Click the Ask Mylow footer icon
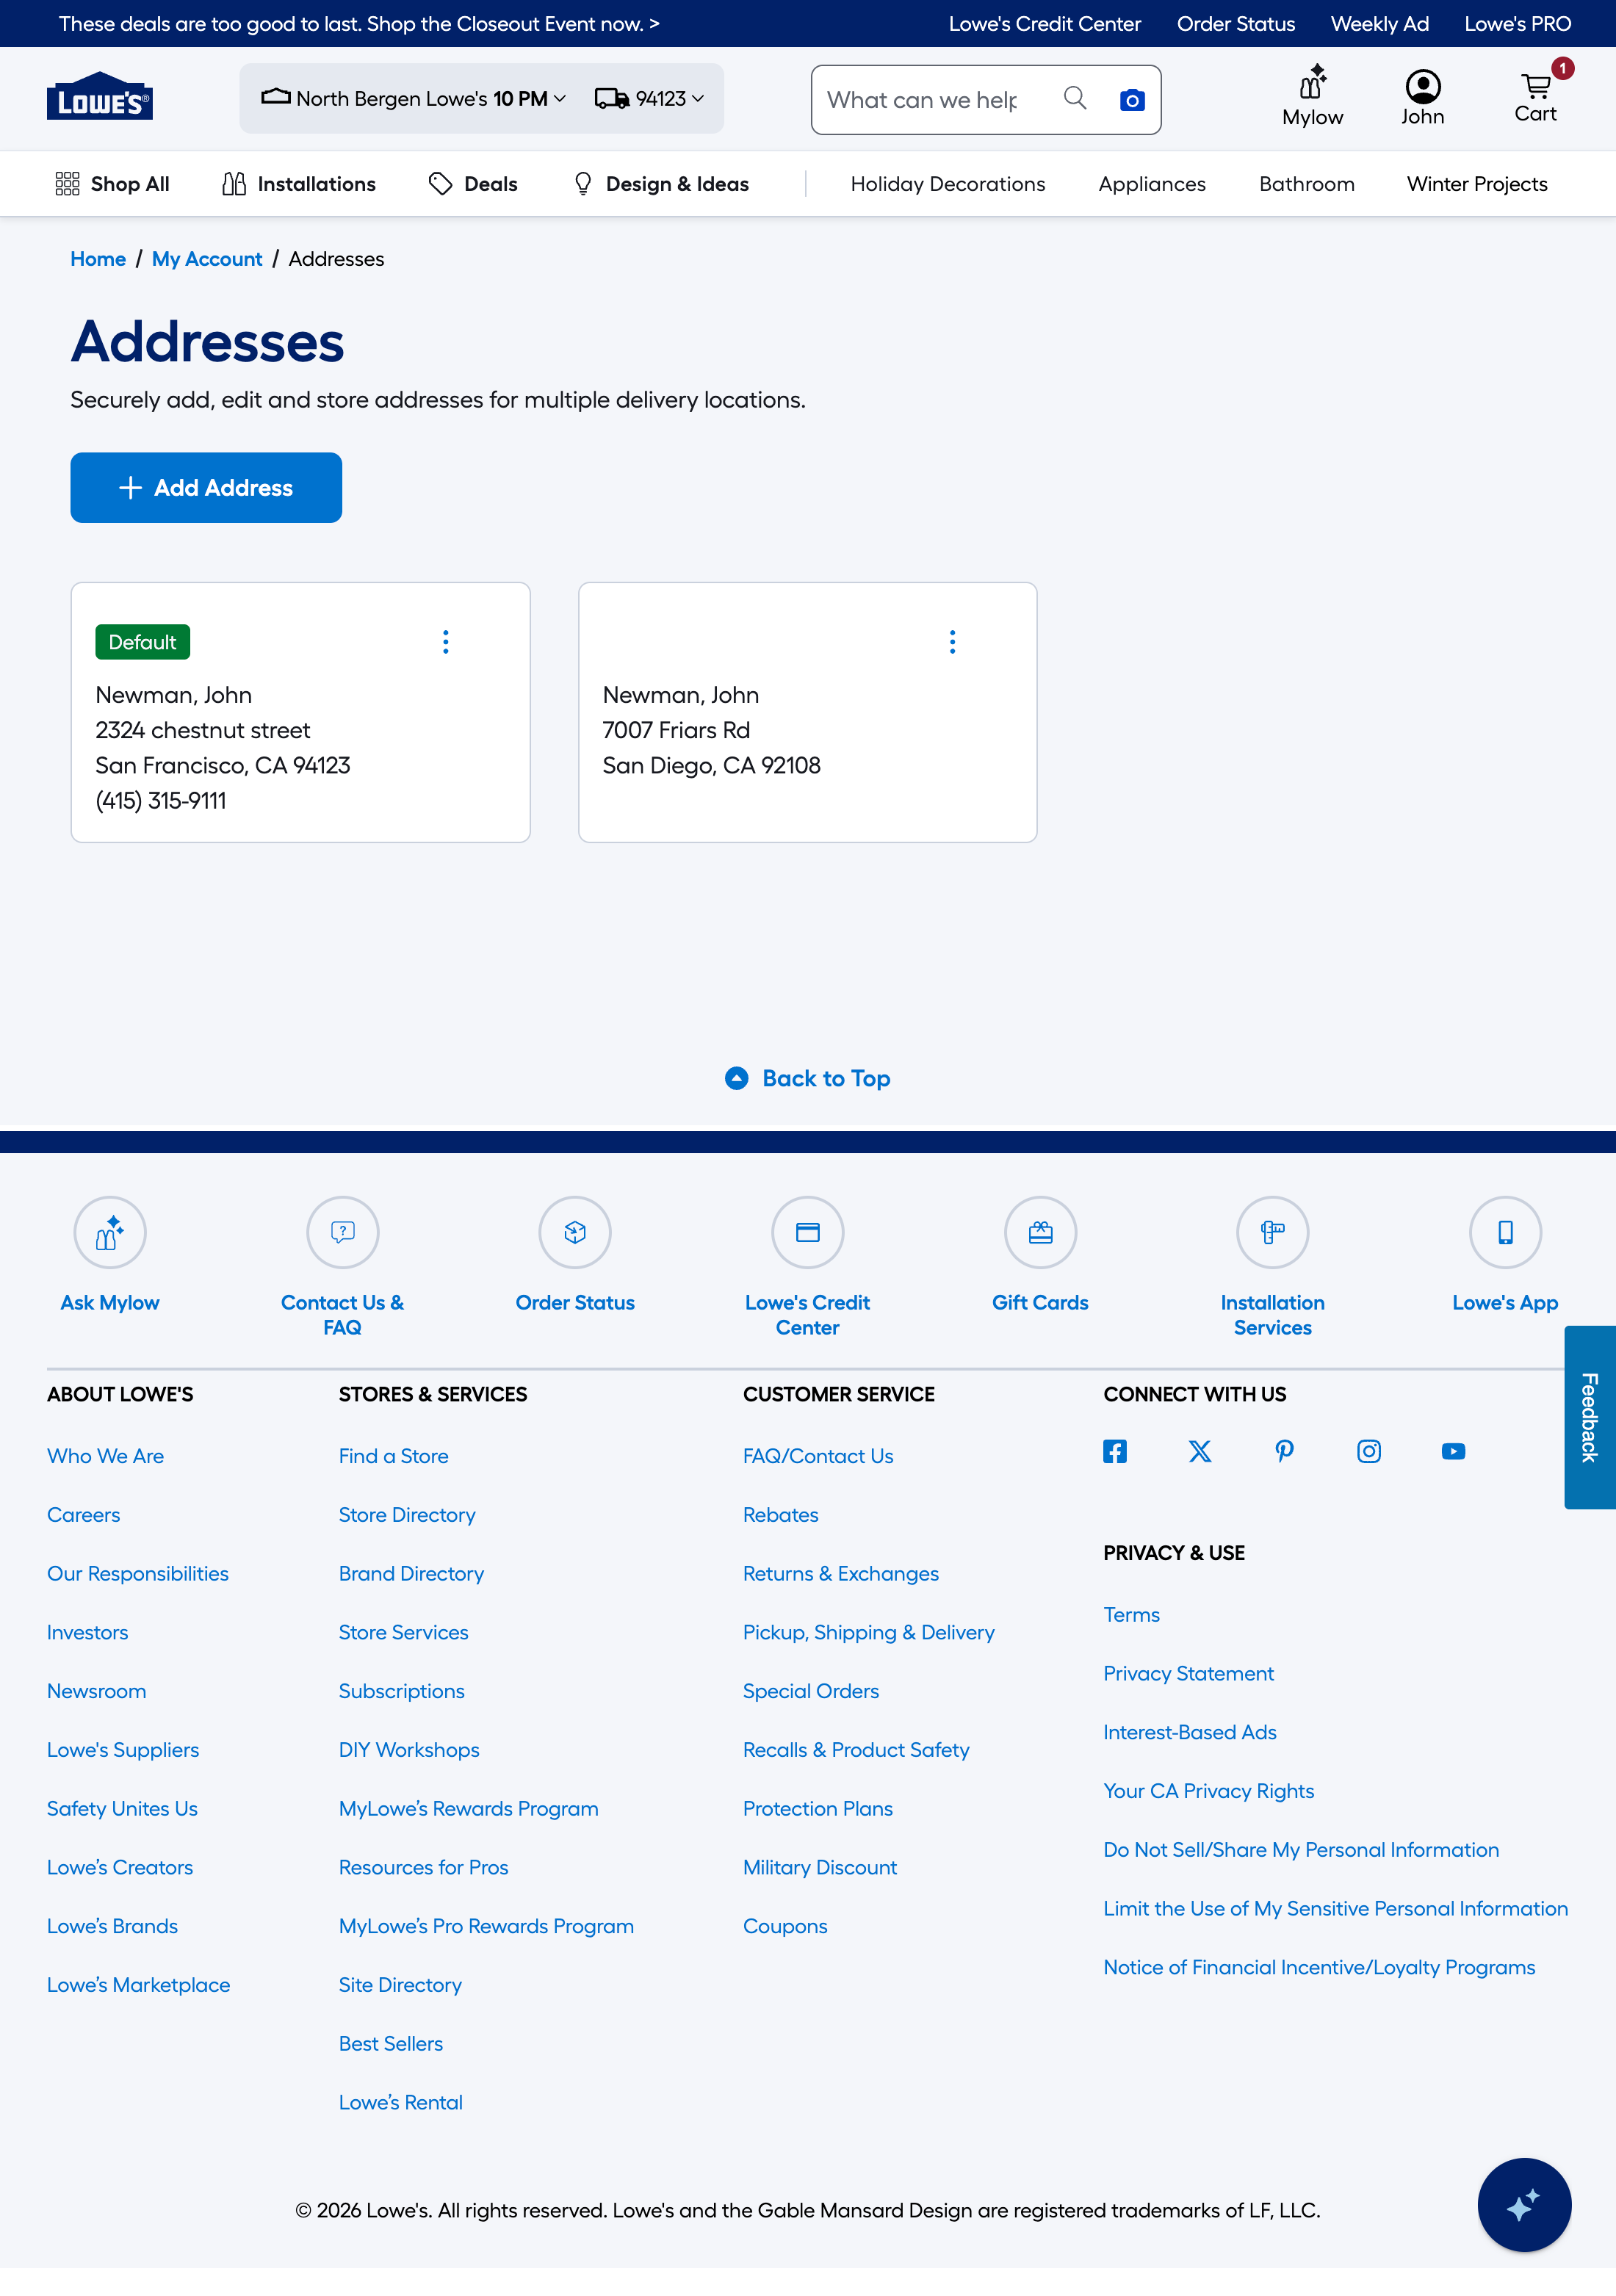Screen dimensions: 1616x2296 pyautogui.click(x=110, y=1233)
